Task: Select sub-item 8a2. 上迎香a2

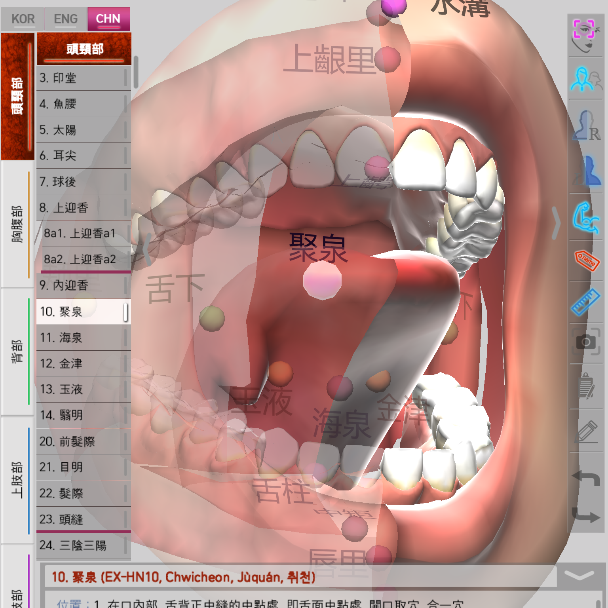Action: coord(86,259)
